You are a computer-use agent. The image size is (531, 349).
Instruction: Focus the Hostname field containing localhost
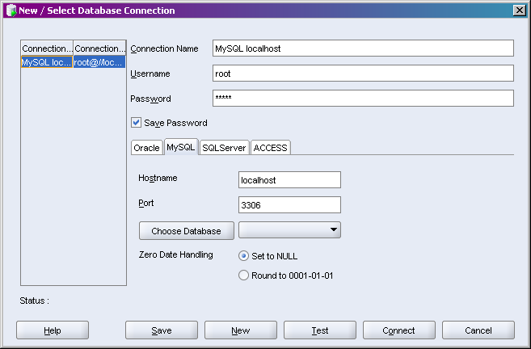coord(289,179)
